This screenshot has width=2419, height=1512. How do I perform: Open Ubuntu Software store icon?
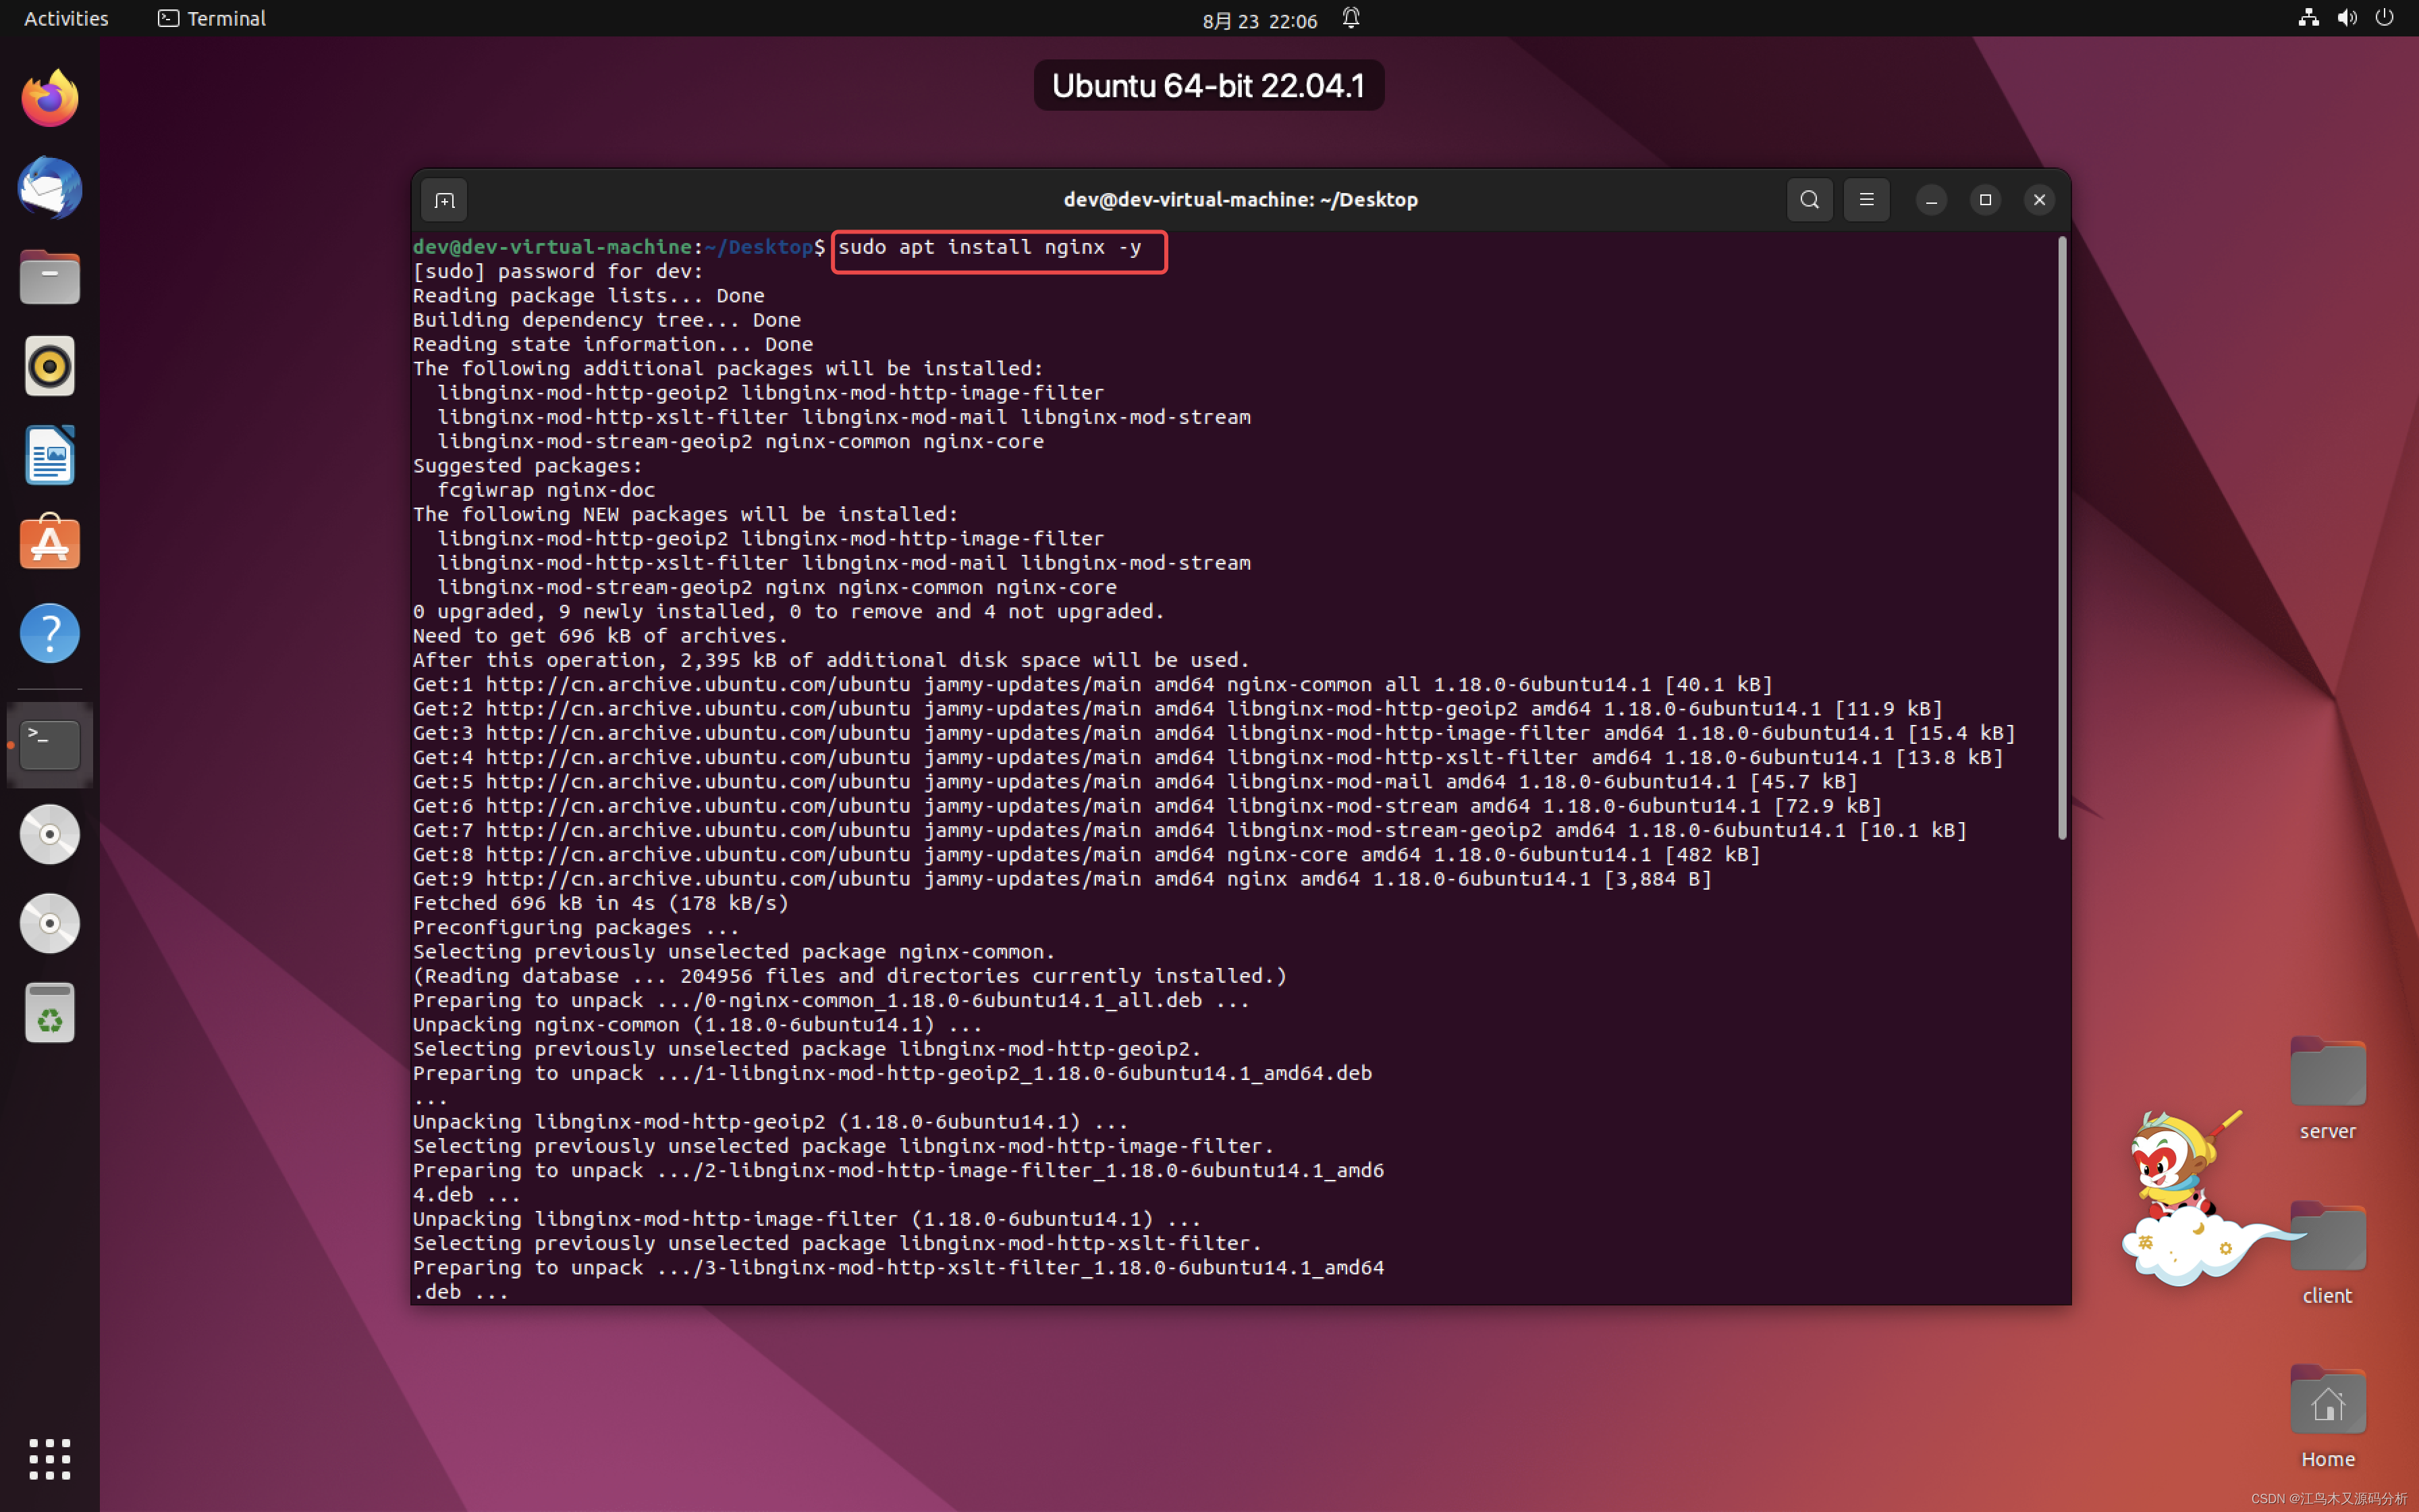pos(50,543)
